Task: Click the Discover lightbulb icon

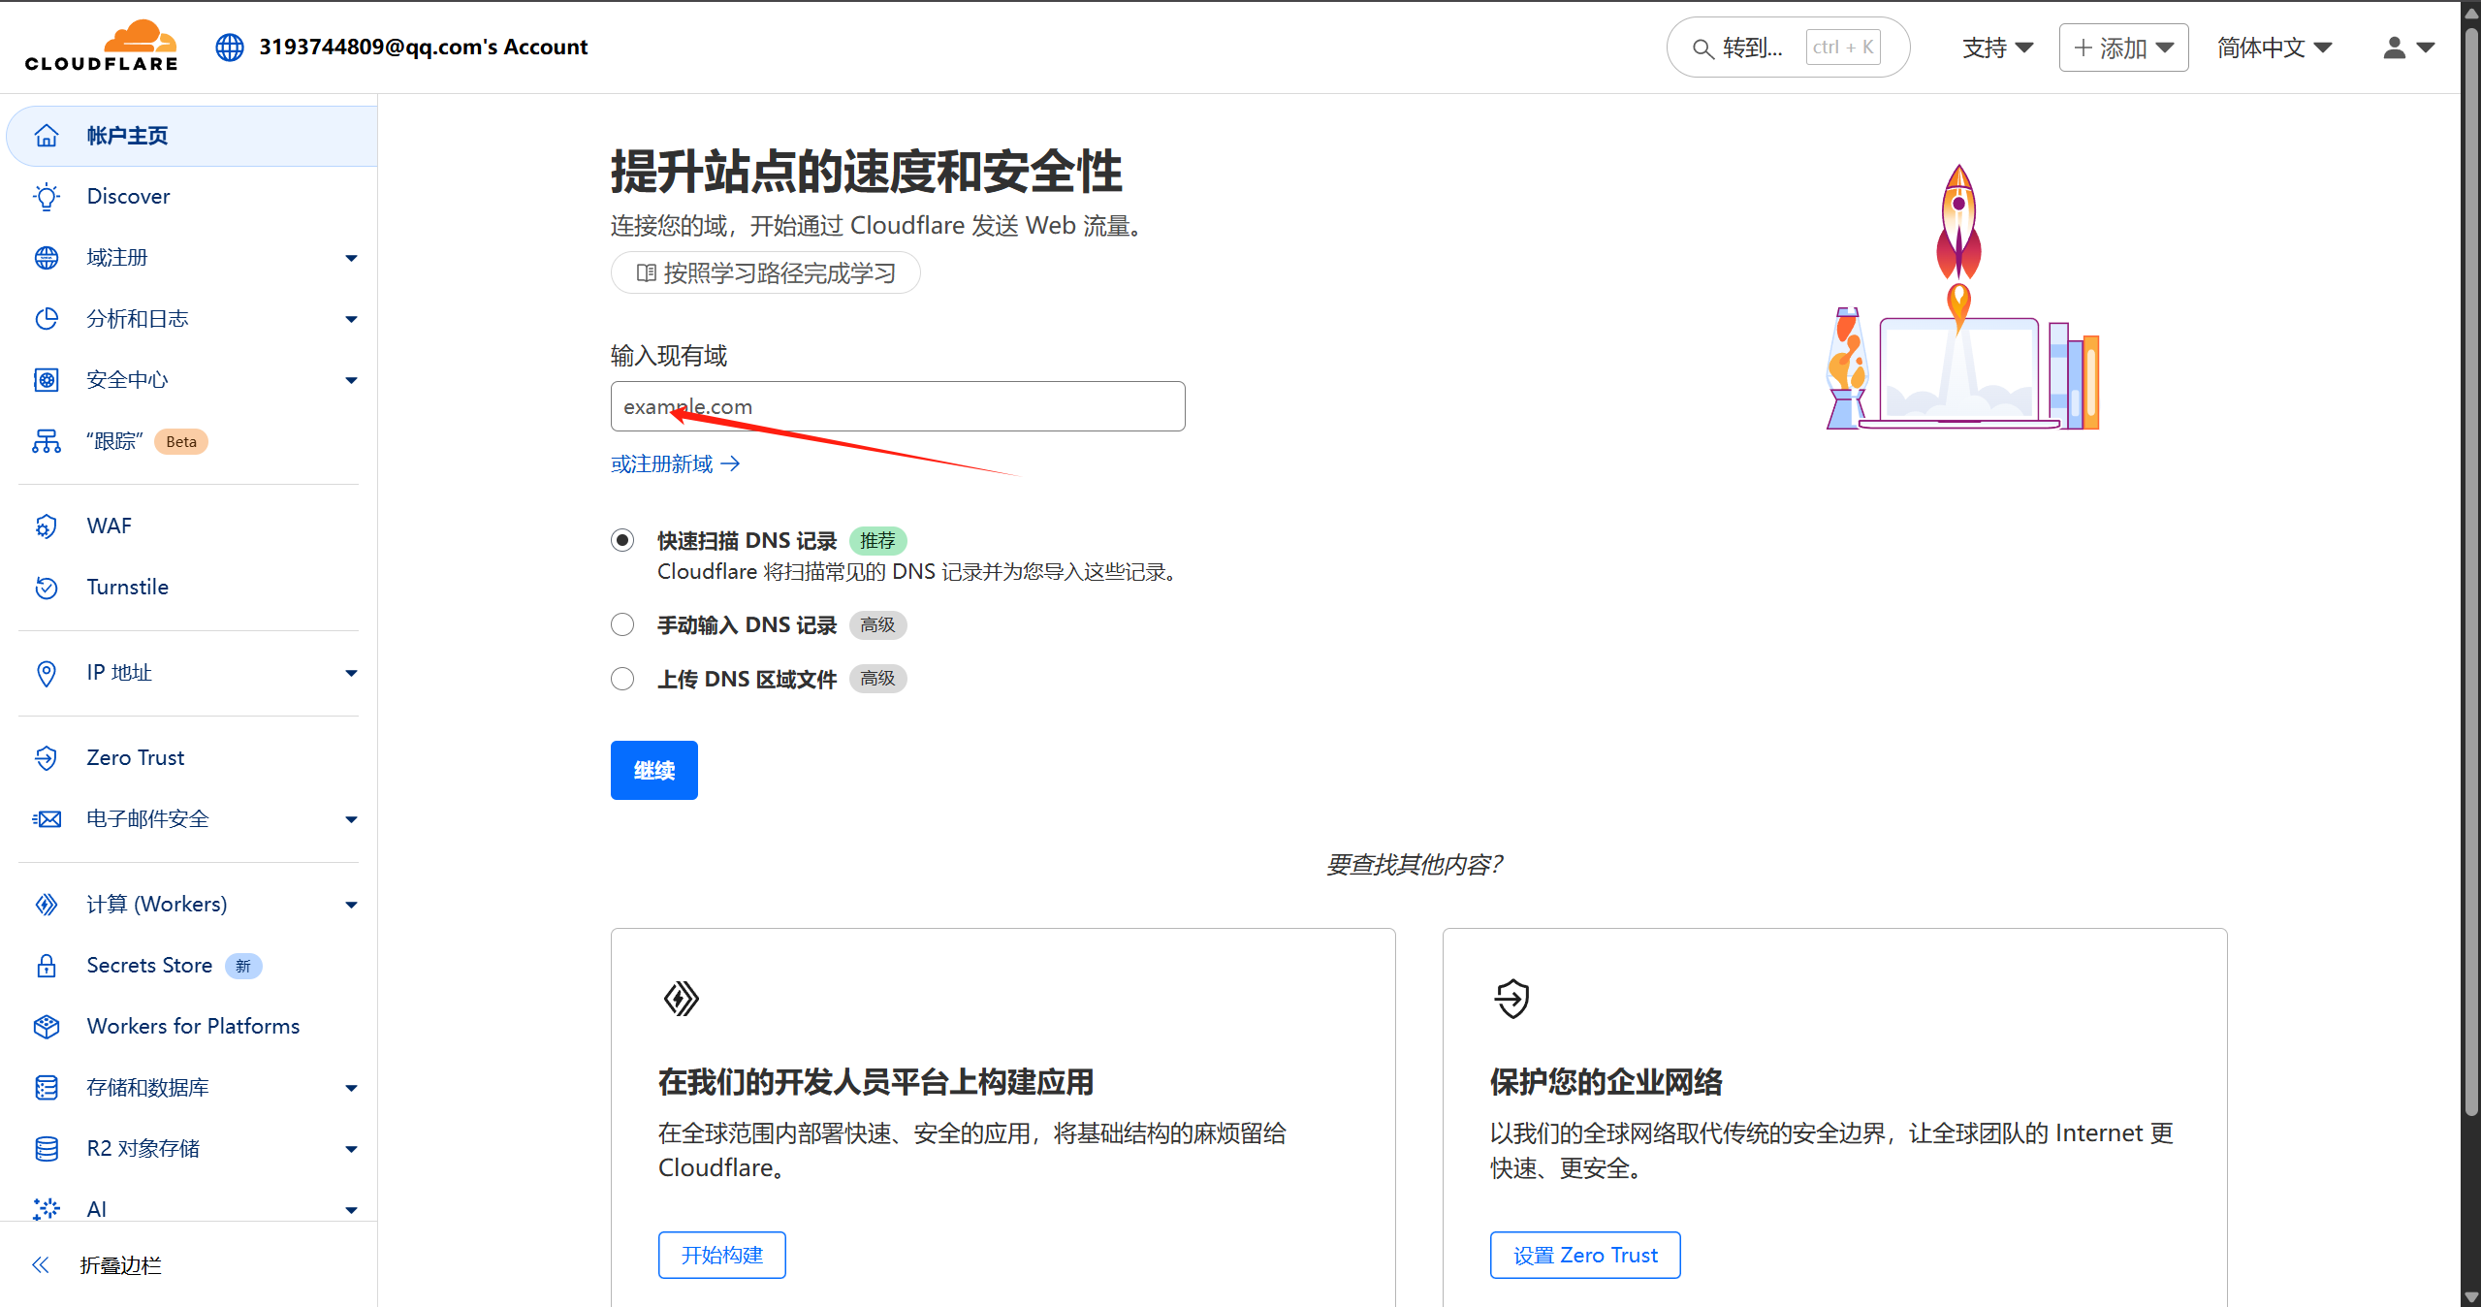Action: pos(47,197)
